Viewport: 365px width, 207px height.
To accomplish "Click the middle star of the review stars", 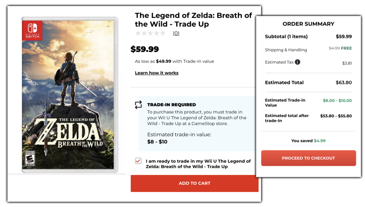I will coord(150,33).
